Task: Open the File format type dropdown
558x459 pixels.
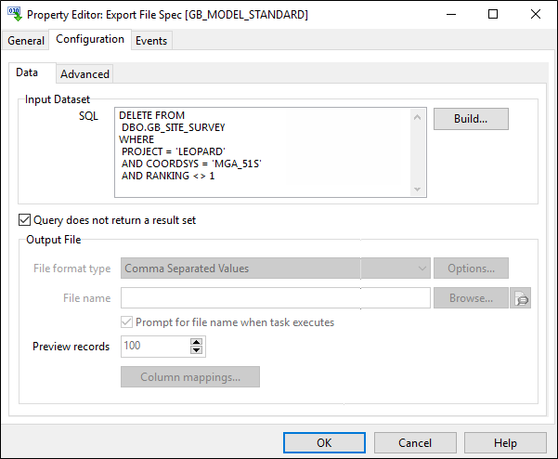Action: point(422,269)
